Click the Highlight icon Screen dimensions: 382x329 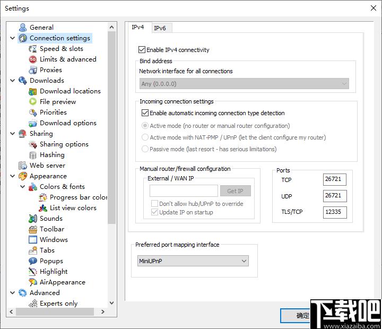[x=33, y=272]
